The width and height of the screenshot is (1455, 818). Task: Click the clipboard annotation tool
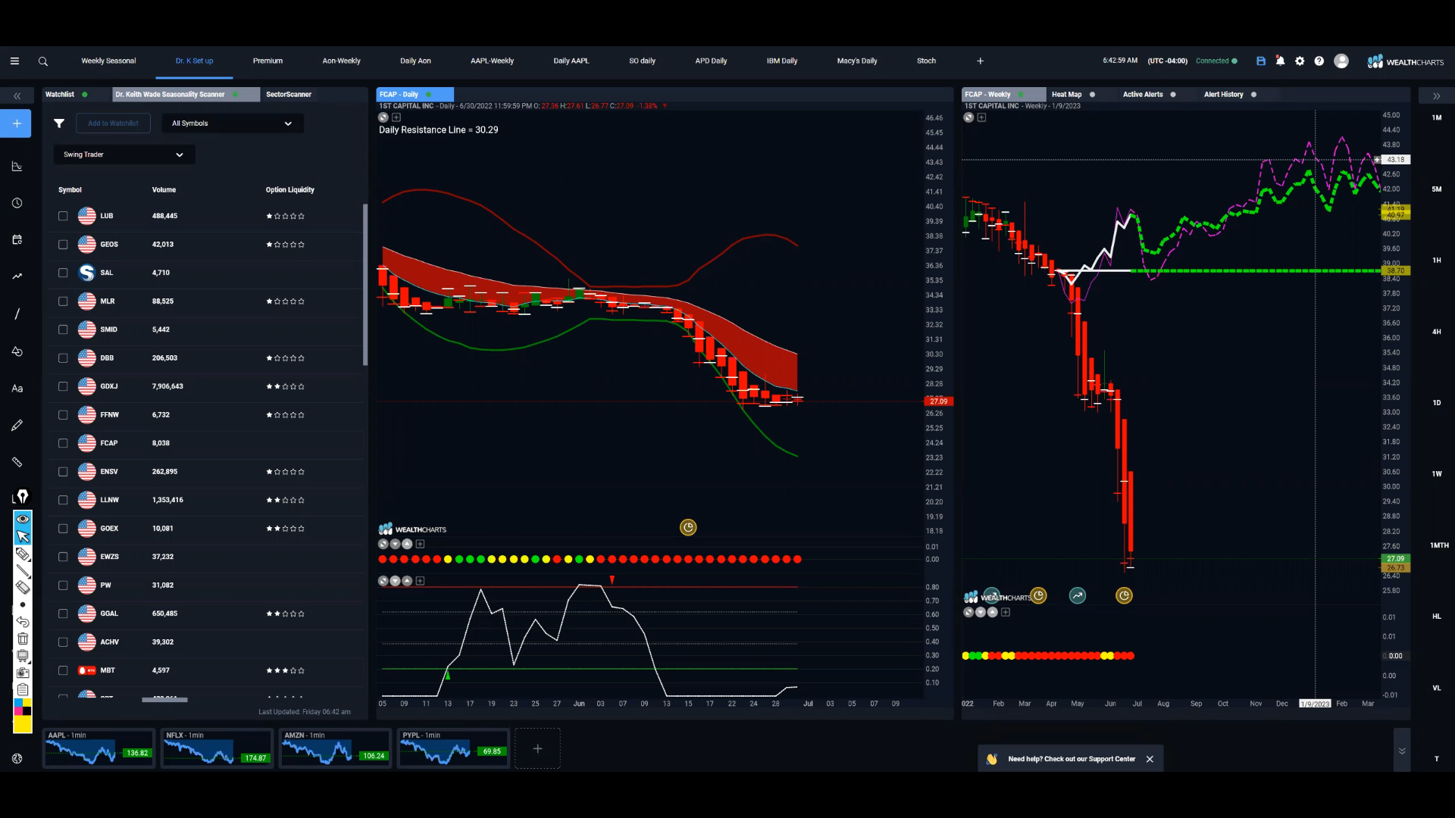(23, 689)
